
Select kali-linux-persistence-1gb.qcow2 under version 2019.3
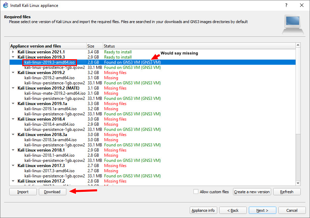55,67
